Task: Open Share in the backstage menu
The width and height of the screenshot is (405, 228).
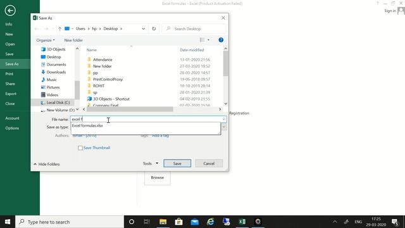Action: (x=10, y=84)
